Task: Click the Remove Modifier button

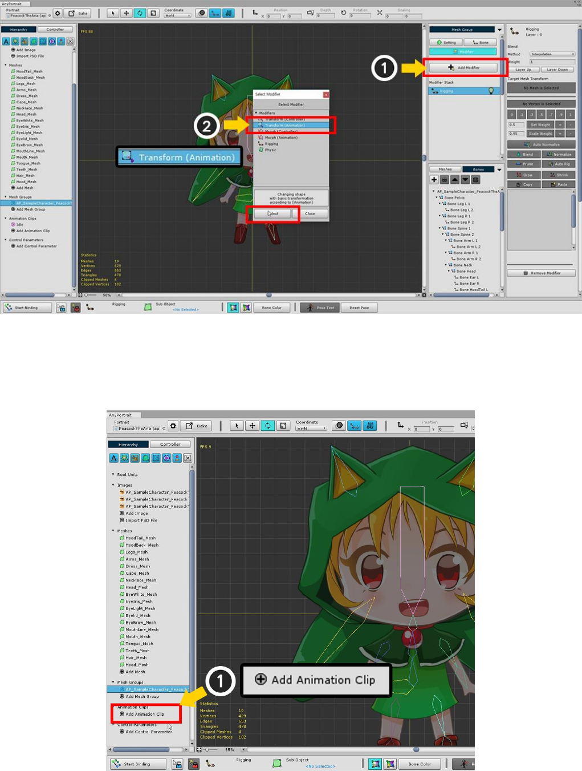Action: point(542,273)
